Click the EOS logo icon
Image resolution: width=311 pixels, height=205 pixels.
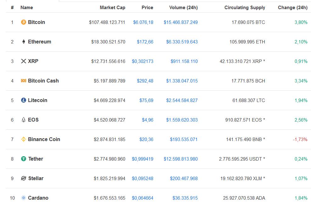(x=23, y=120)
